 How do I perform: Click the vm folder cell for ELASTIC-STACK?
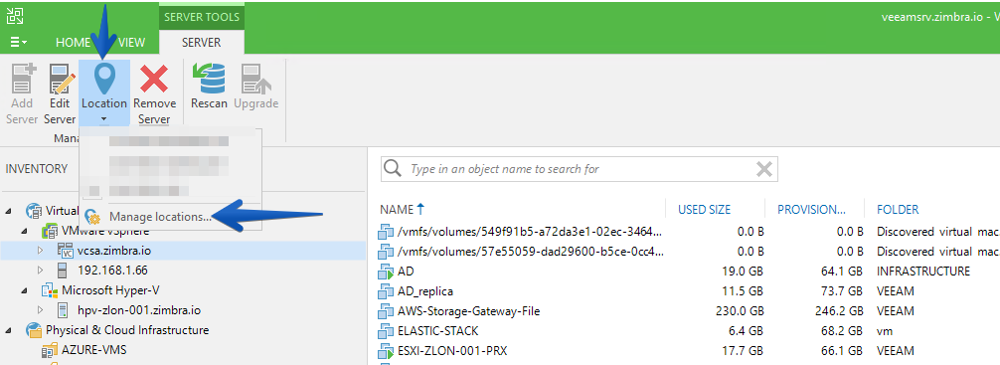[x=885, y=331]
